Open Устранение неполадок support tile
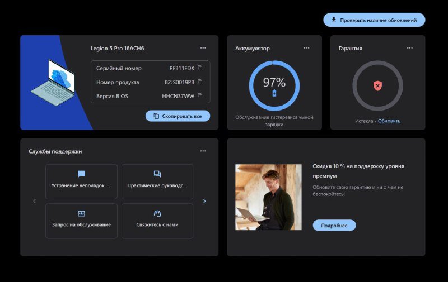The image size is (448, 282). click(81, 181)
